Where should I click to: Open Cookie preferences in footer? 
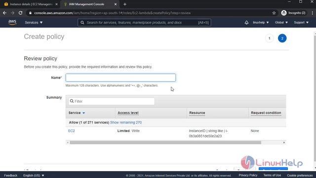click(x=300, y=176)
